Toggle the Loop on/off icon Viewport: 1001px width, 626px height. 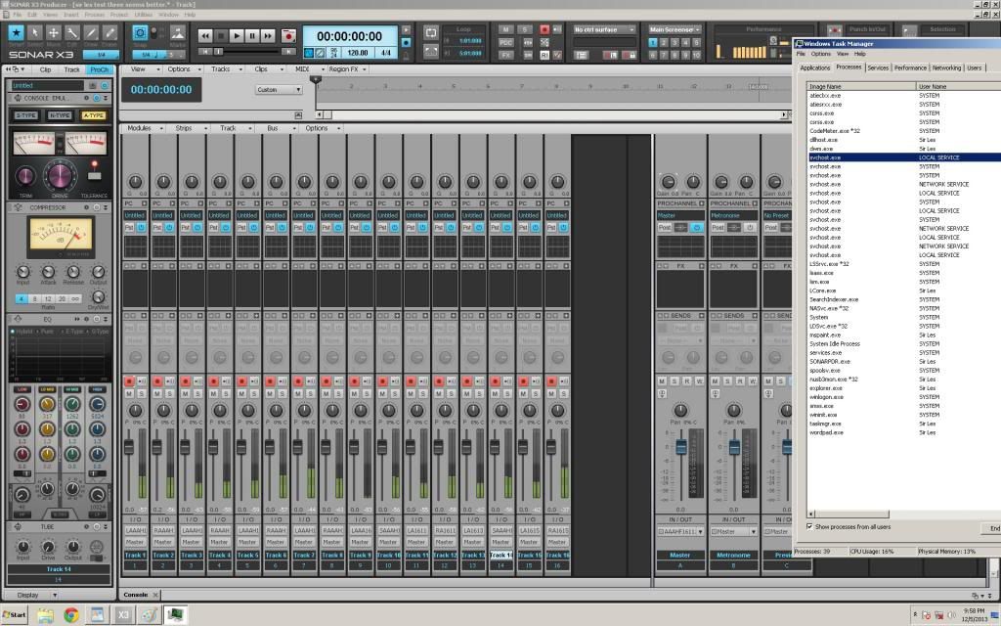pos(432,32)
